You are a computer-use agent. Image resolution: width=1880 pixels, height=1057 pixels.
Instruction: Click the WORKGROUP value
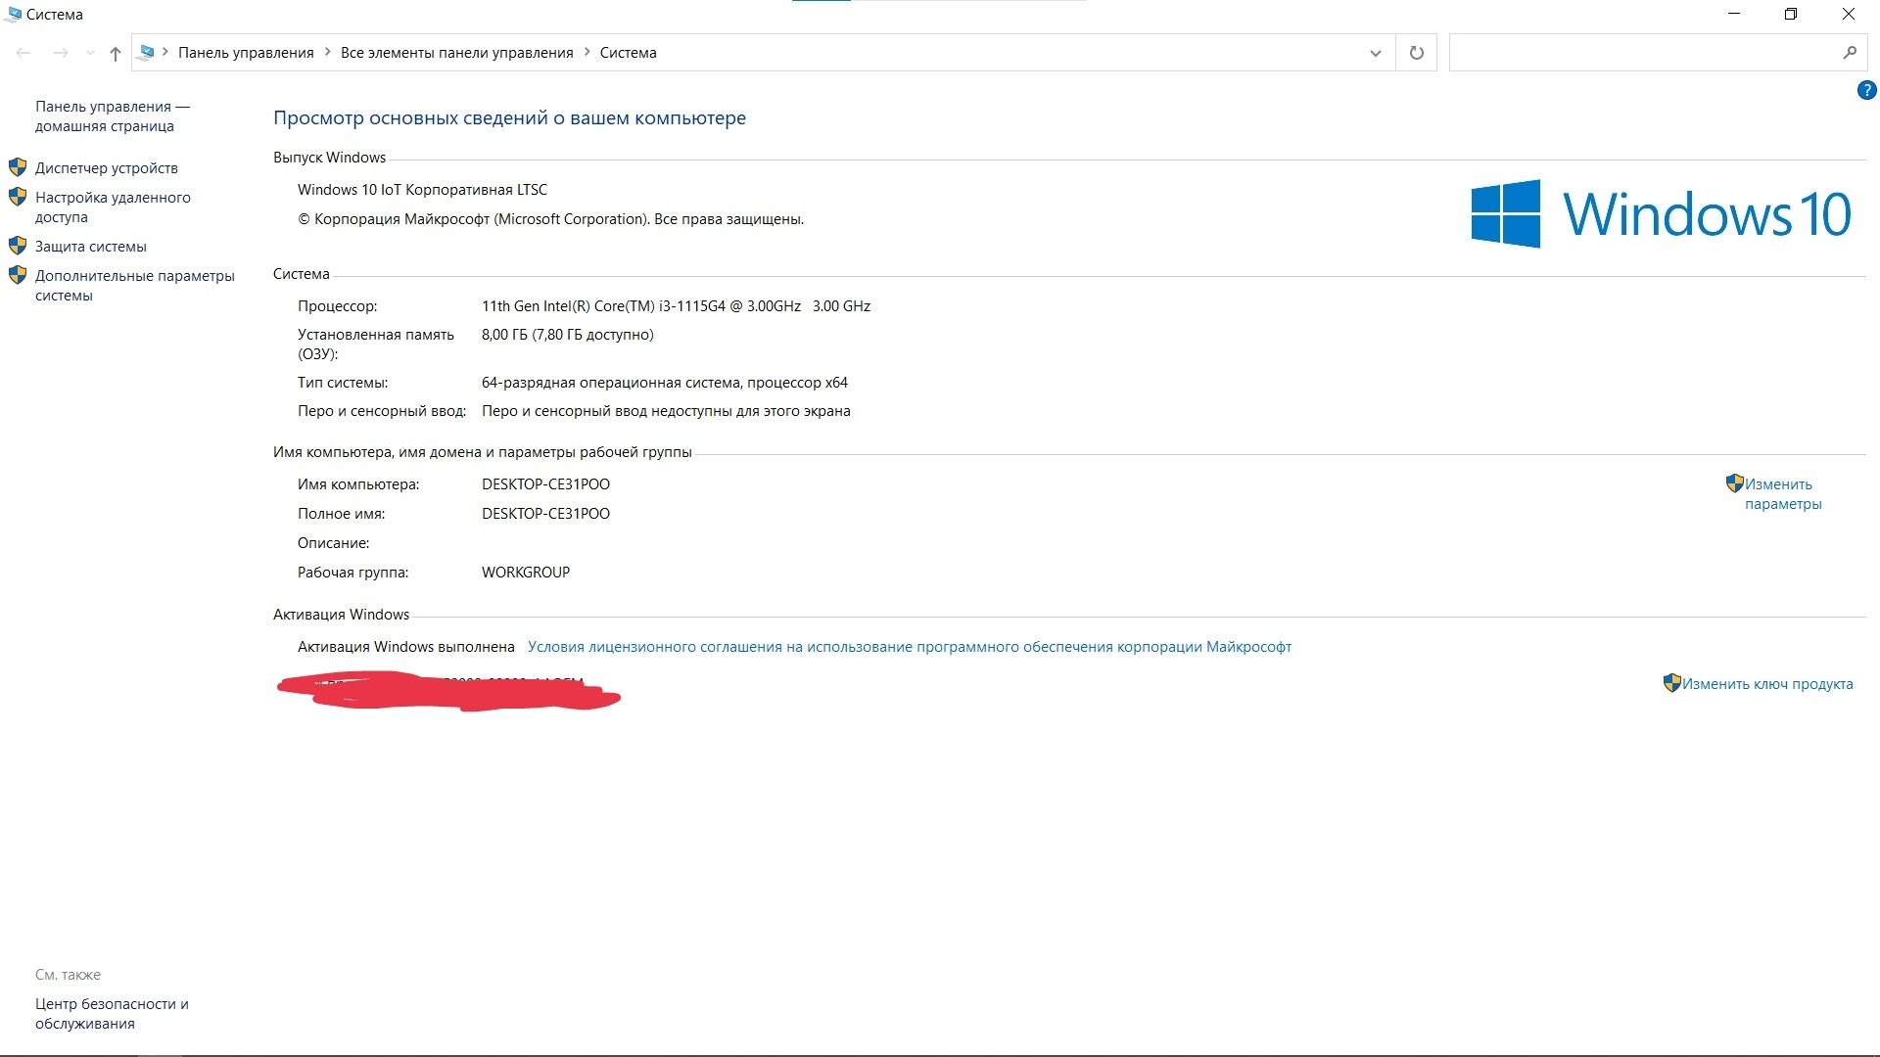(526, 573)
